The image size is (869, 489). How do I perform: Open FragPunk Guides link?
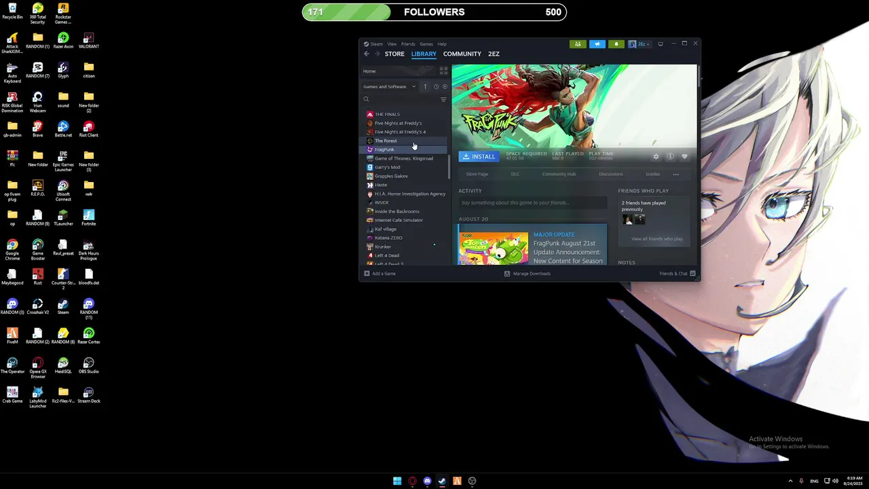652,174
